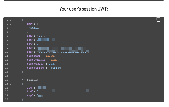Click the "alg" key in the header
The height and width of the screenshot is (107, 169).
coord(29,88)
